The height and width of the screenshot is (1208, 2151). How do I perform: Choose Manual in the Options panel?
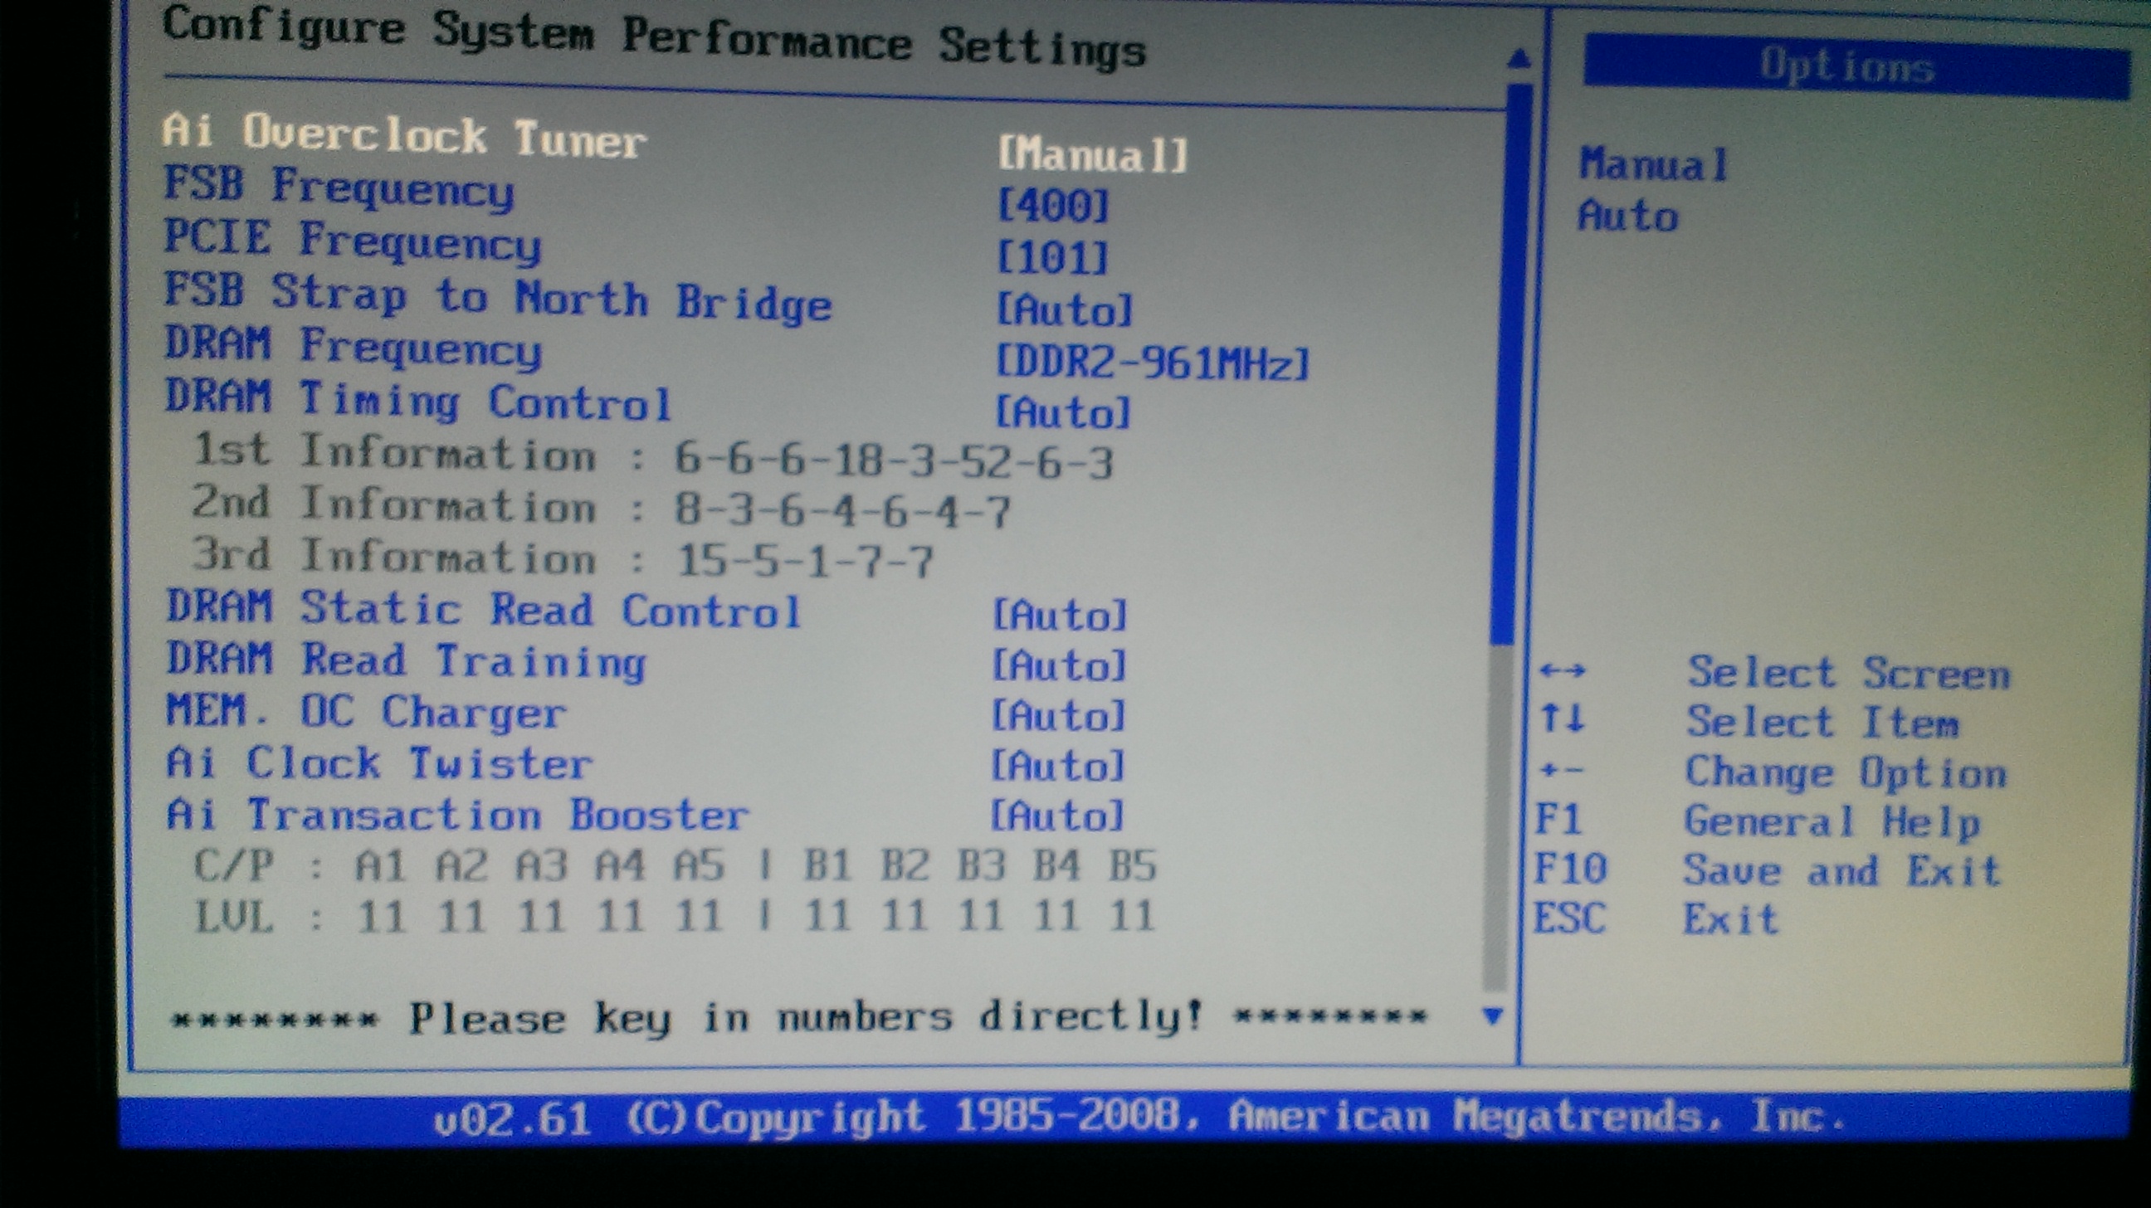click(1652, 164)
